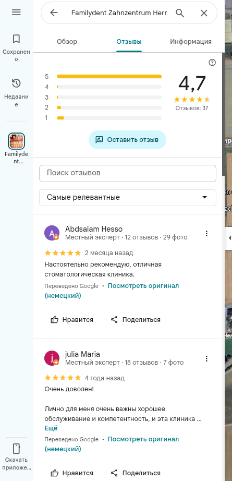Open Familydent thumbnail in sidebar
The height and width of the screenshot is (481, 232).
coord(16,141)
